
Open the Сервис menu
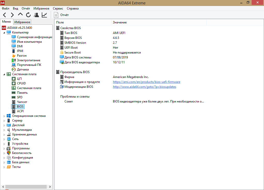[58, 8]
